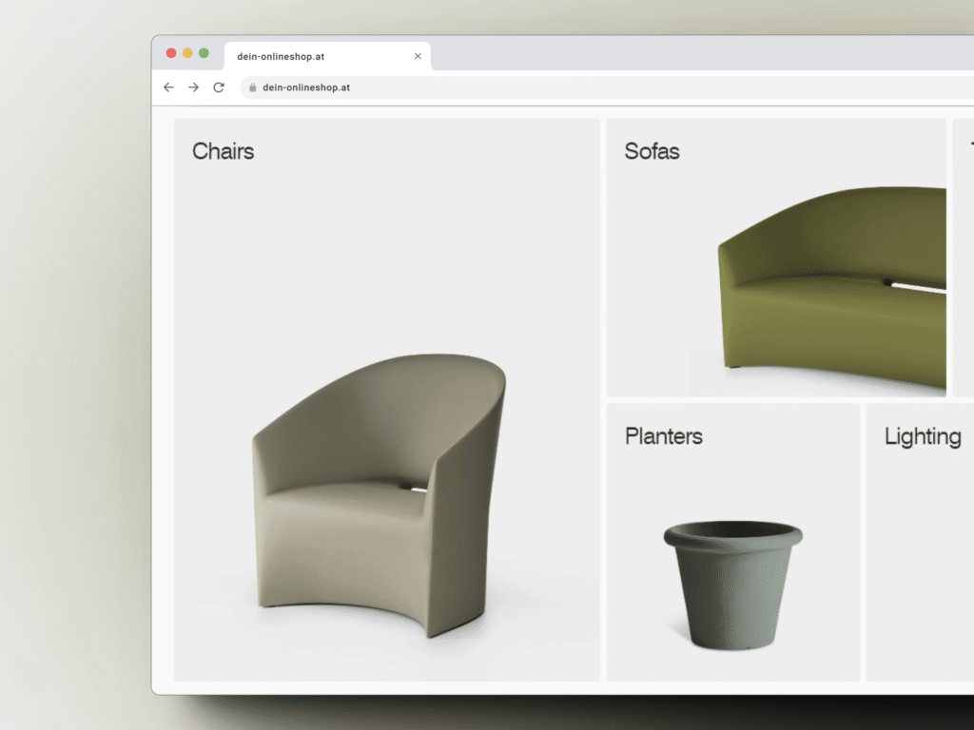Viewport: 974px width, 730px height.
Task: Close the dein-onlineshop.at tab
Action: tap(419, 56)
